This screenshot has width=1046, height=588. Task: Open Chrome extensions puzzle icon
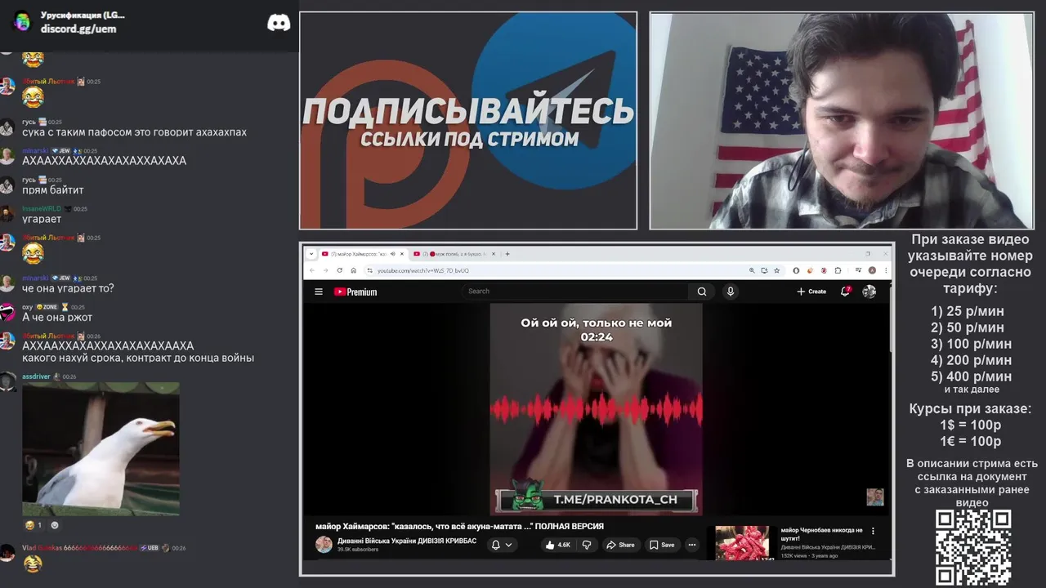pos(838,270)
